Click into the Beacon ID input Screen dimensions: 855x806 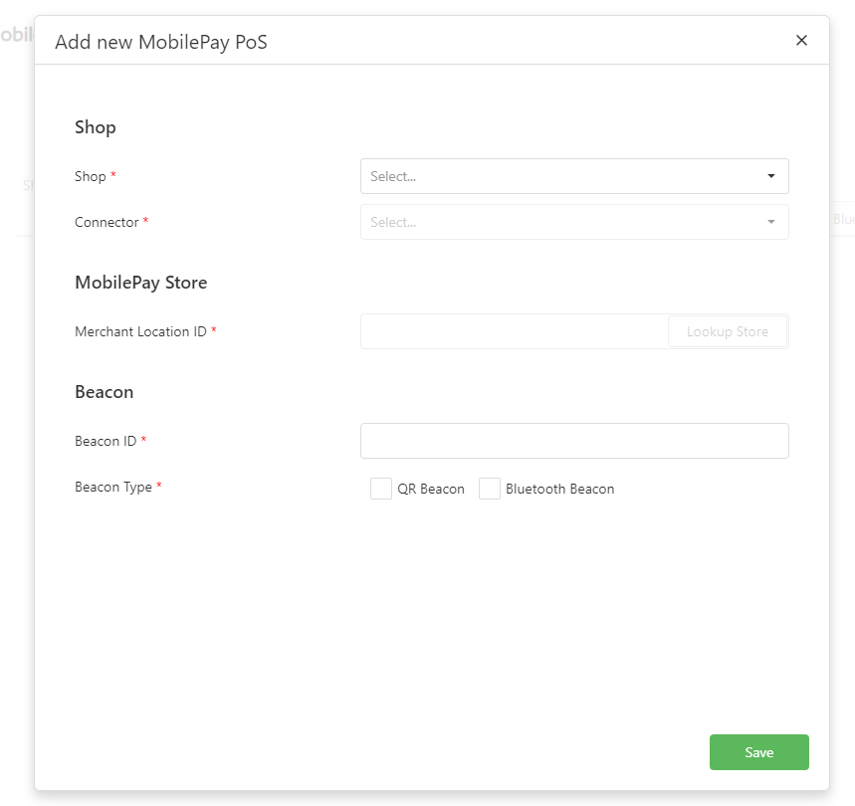point(574,441)
